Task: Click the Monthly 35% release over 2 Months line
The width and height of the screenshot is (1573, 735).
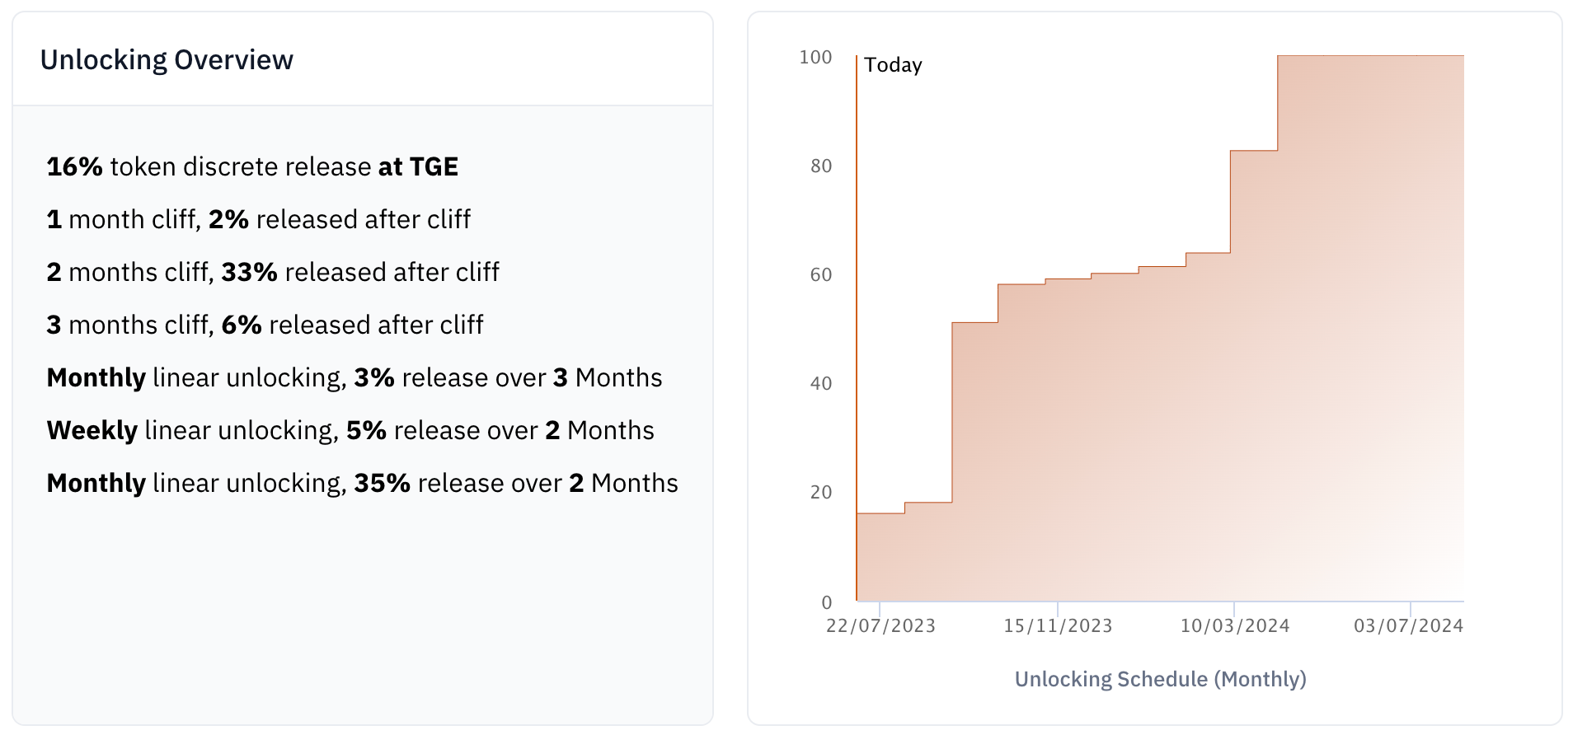Action: 362,483
